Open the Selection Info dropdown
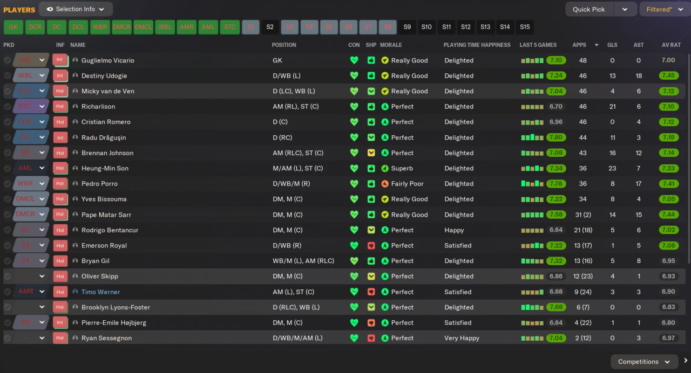Viewport: 691px width, 373px height. point(76,9)
